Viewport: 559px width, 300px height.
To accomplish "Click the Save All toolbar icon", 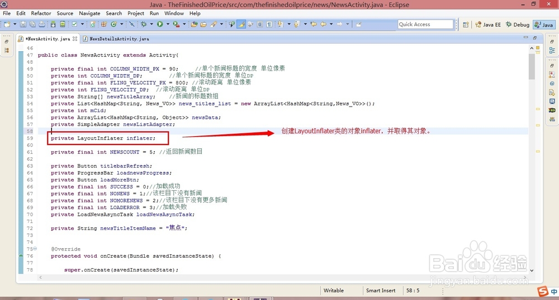I will [32, 24].
